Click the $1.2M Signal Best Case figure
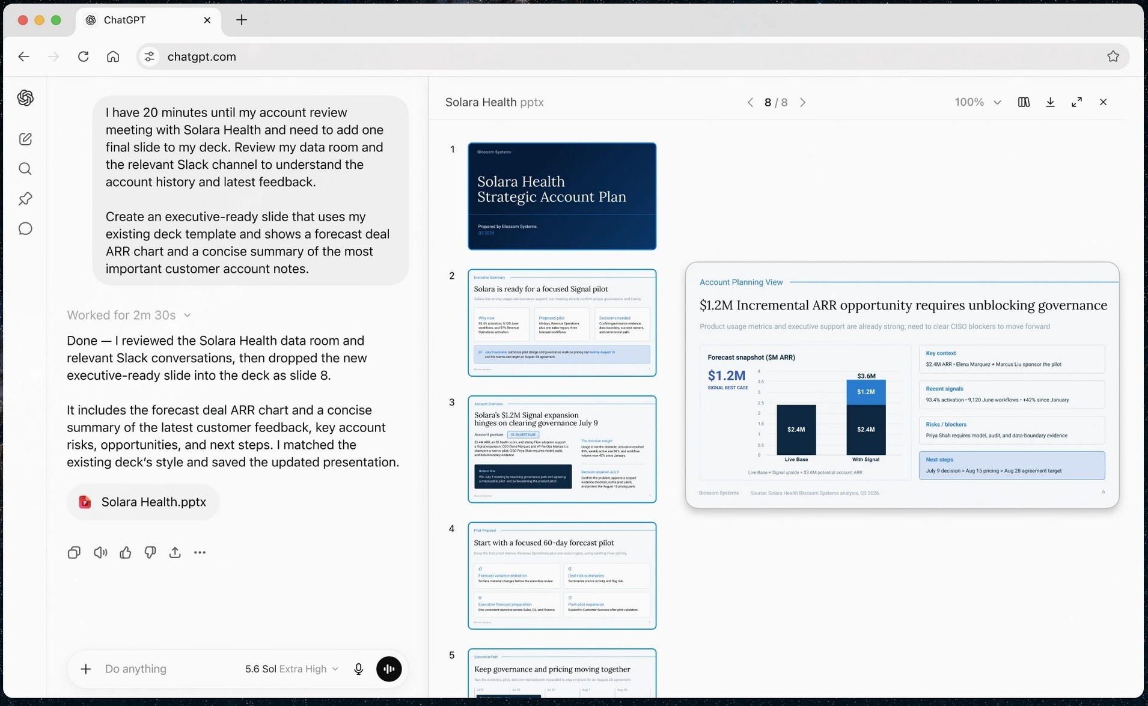This screenshot has height=706, width=1148. click(x=727, y=379)
